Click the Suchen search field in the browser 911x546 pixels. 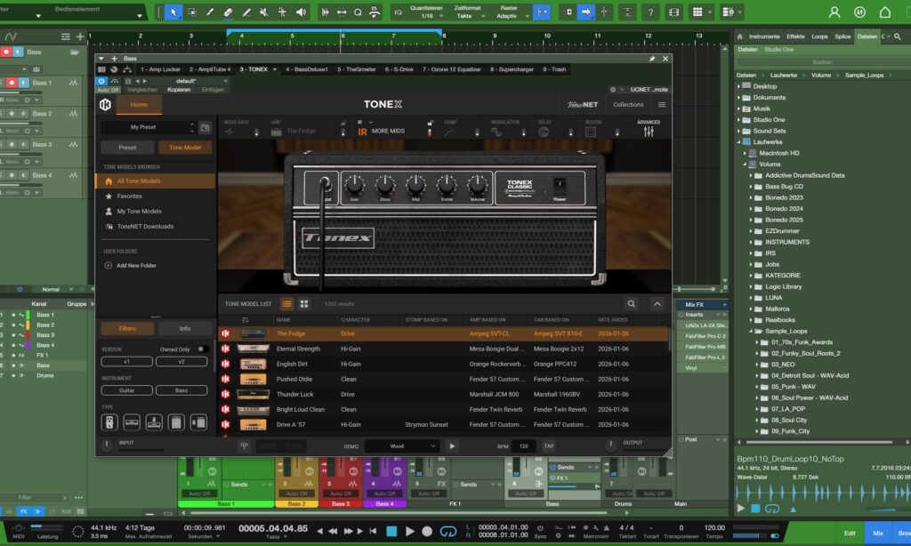coord(823,61)
